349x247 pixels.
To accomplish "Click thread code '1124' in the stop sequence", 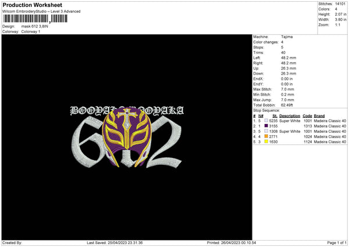I will pos(308,142).
